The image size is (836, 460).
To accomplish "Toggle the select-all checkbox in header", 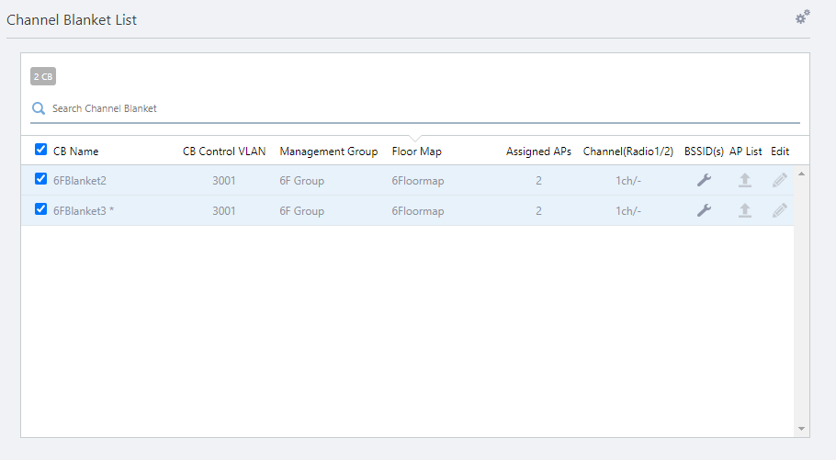I will tap(40, 150).
